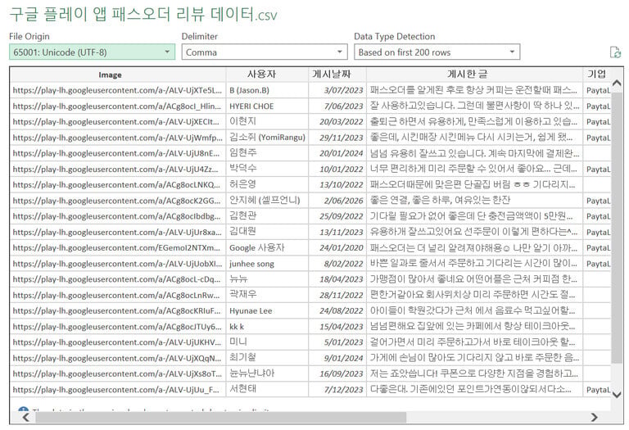629x430 pixels.
Task: Click the vertical scrollbar thumb
Action: (617, 228)
